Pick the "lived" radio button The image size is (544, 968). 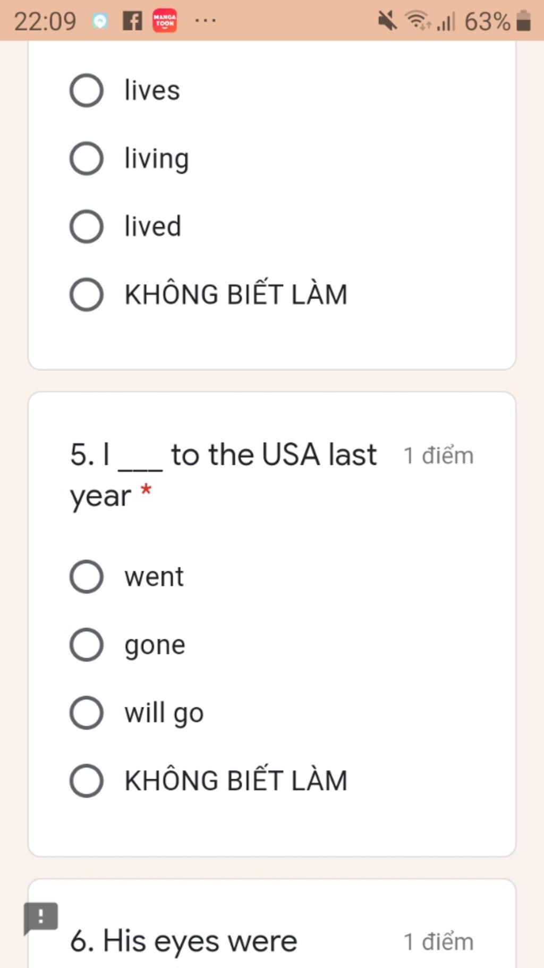(87, 227)
